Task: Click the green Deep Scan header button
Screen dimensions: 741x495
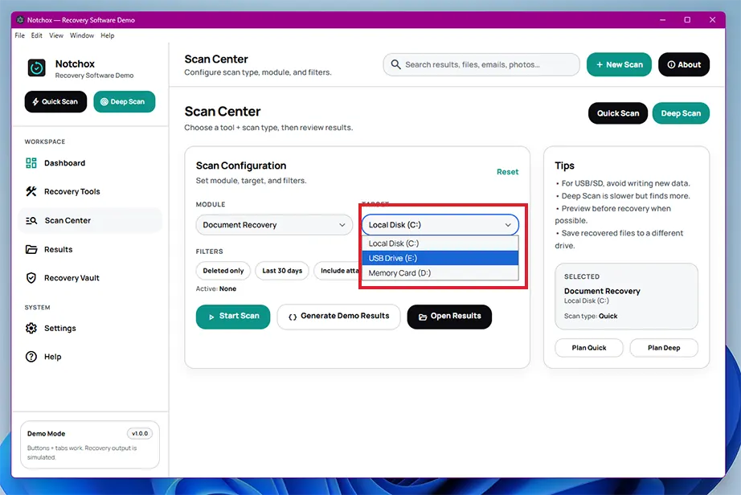Action: pyautogui.click(x=681, y=113)
